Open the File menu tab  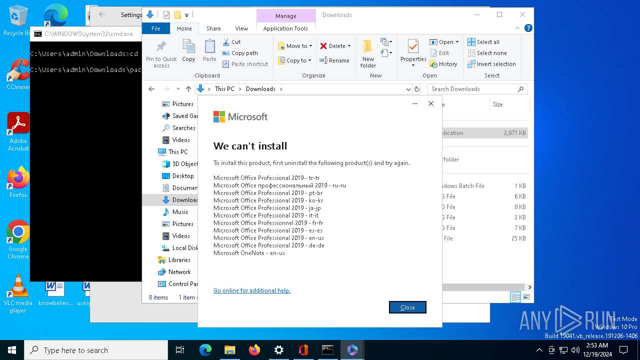tap(156, 28)
